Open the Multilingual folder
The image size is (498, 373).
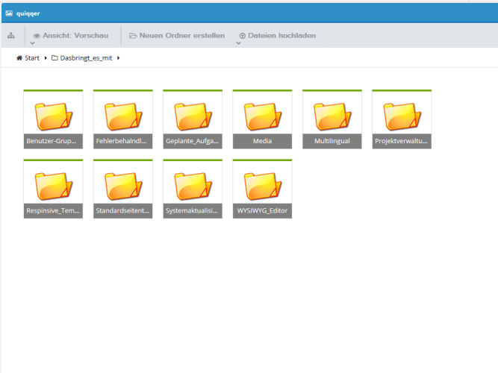pos(332,119)
